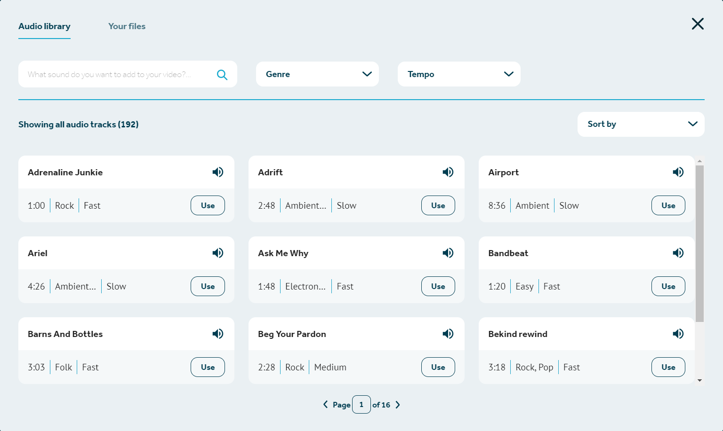Expand the Tempo filter dropdown
Screen dimensions: 723x431
tap(459, 74)
